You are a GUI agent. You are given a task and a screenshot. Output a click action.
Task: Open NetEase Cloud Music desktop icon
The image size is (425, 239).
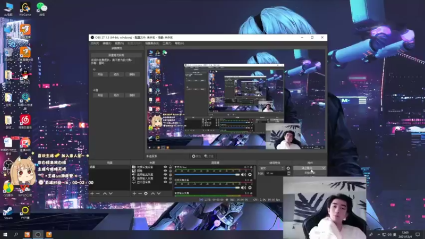point(25,122)
